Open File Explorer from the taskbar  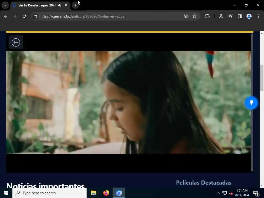(93, 193)
